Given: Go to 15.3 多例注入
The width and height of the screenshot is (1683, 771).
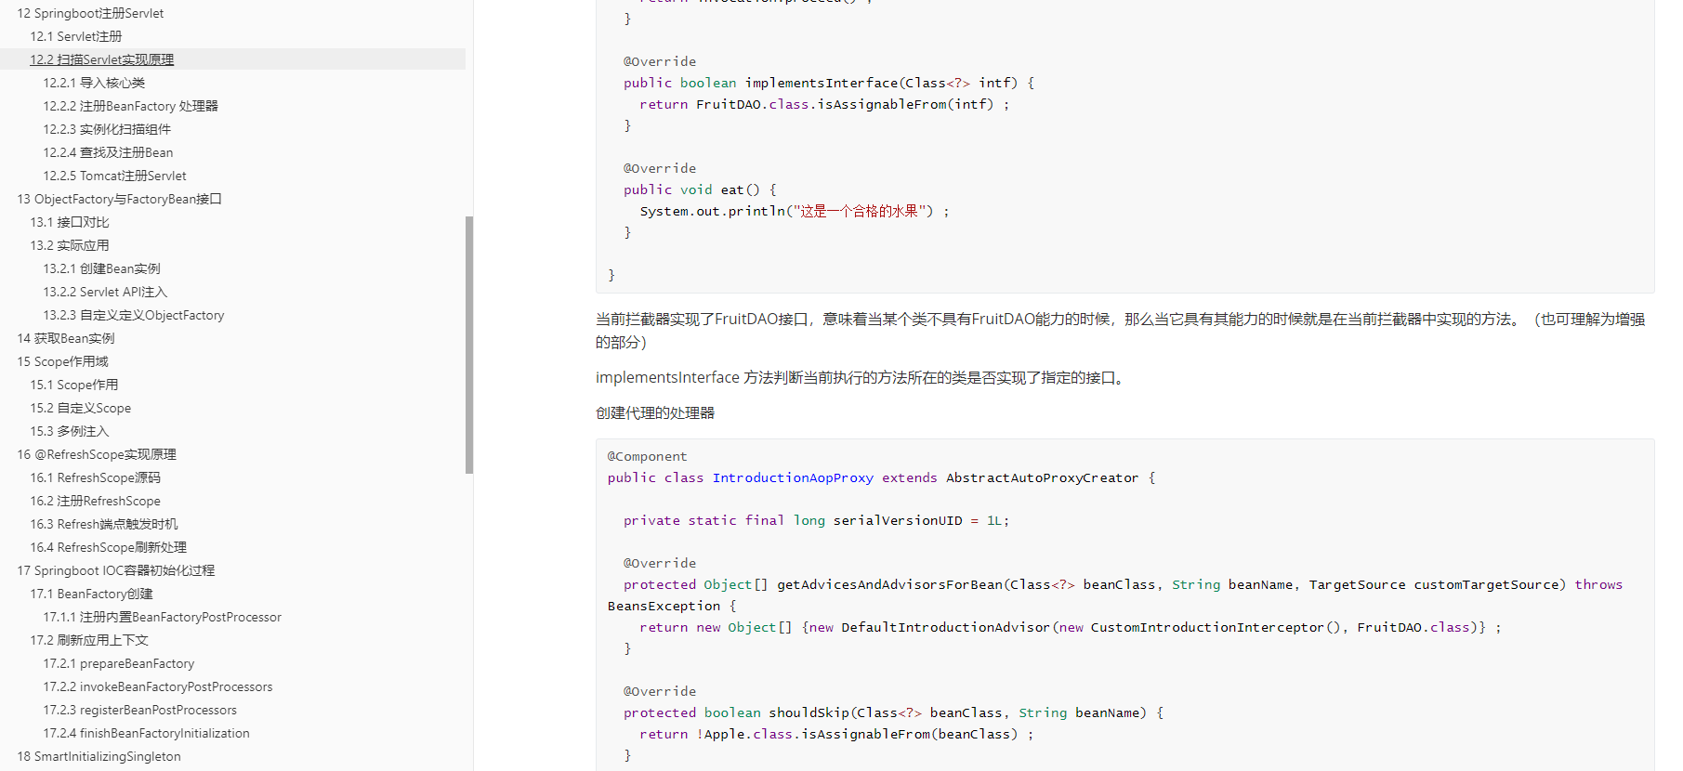Looking at the screenshot, I should (x=70, y=431).
